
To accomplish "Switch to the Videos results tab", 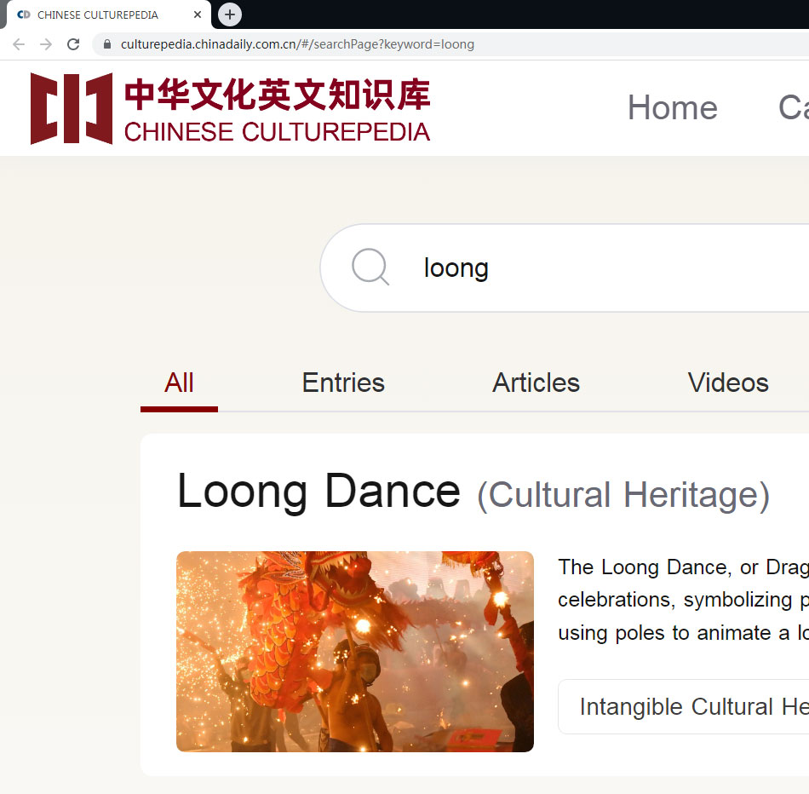I will 728,383.
